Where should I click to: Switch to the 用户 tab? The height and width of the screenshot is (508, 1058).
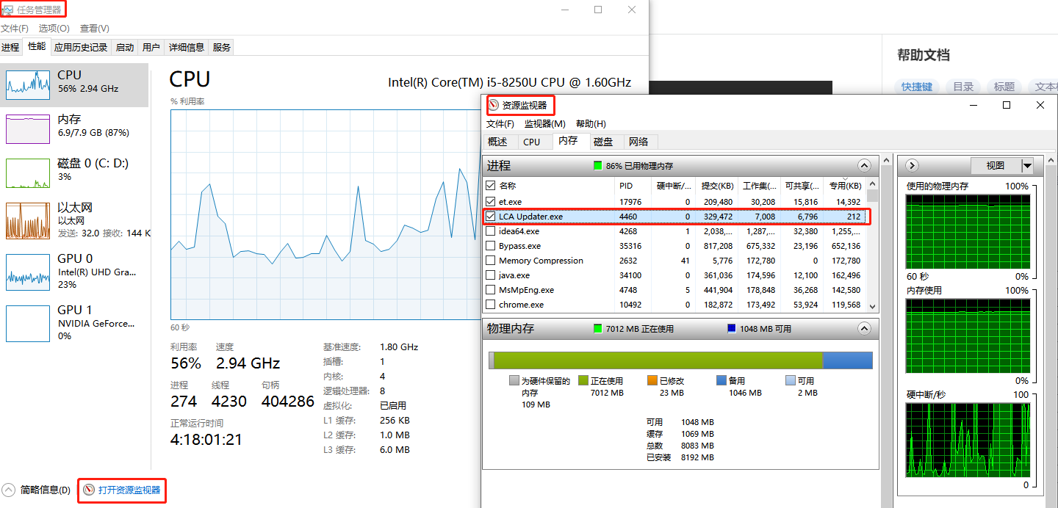[x=151, y=48]
